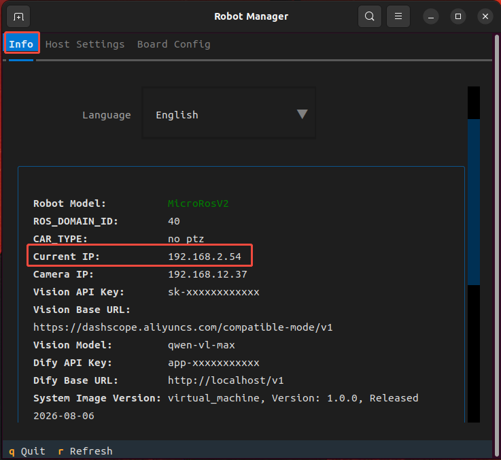Switch to the Info tab

21,44
